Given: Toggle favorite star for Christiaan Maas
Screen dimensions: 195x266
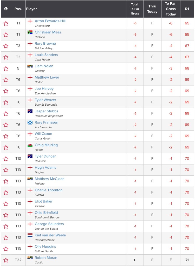Looking at the screenshot, I should click(x=6, y=35).
